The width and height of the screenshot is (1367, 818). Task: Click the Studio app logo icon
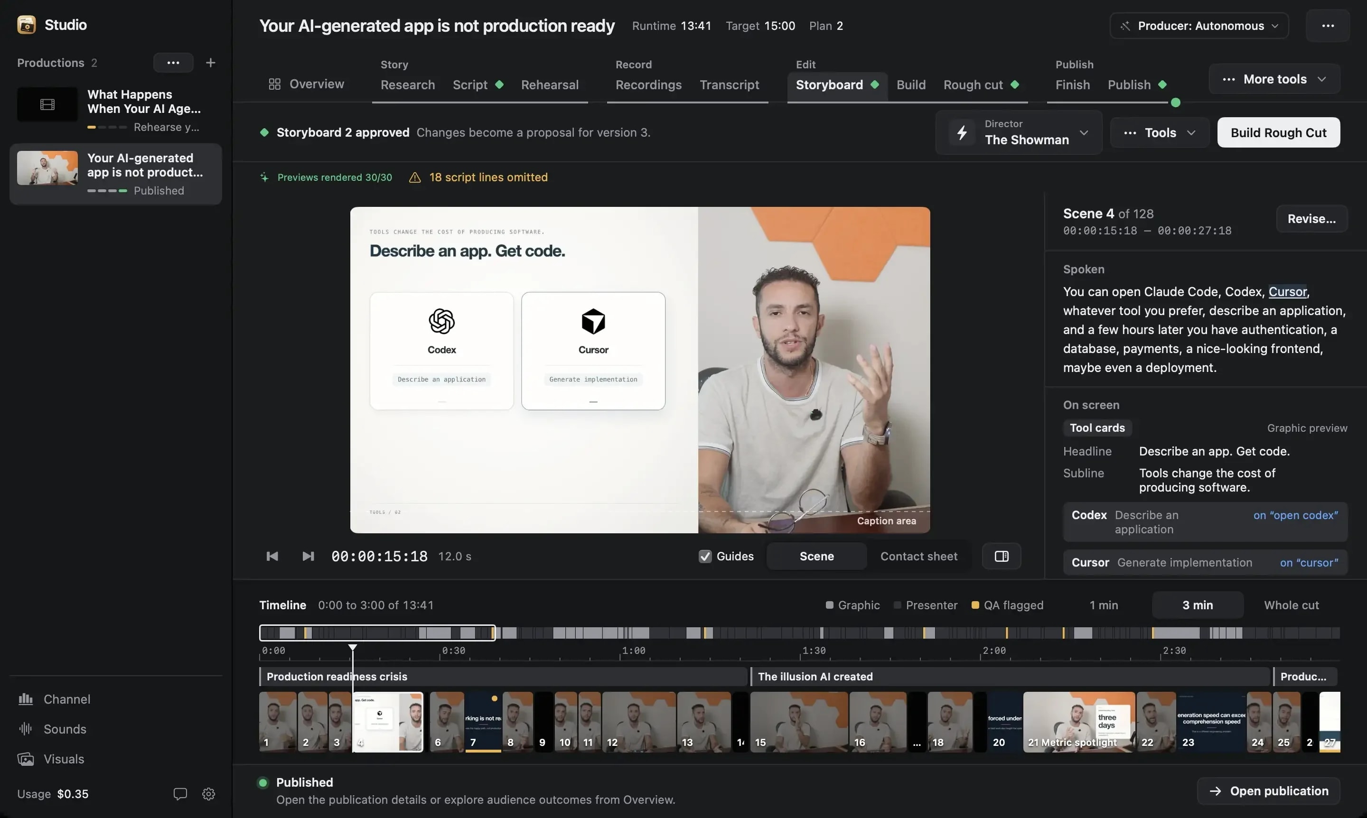pyautogui.click(x=26, y=25)
